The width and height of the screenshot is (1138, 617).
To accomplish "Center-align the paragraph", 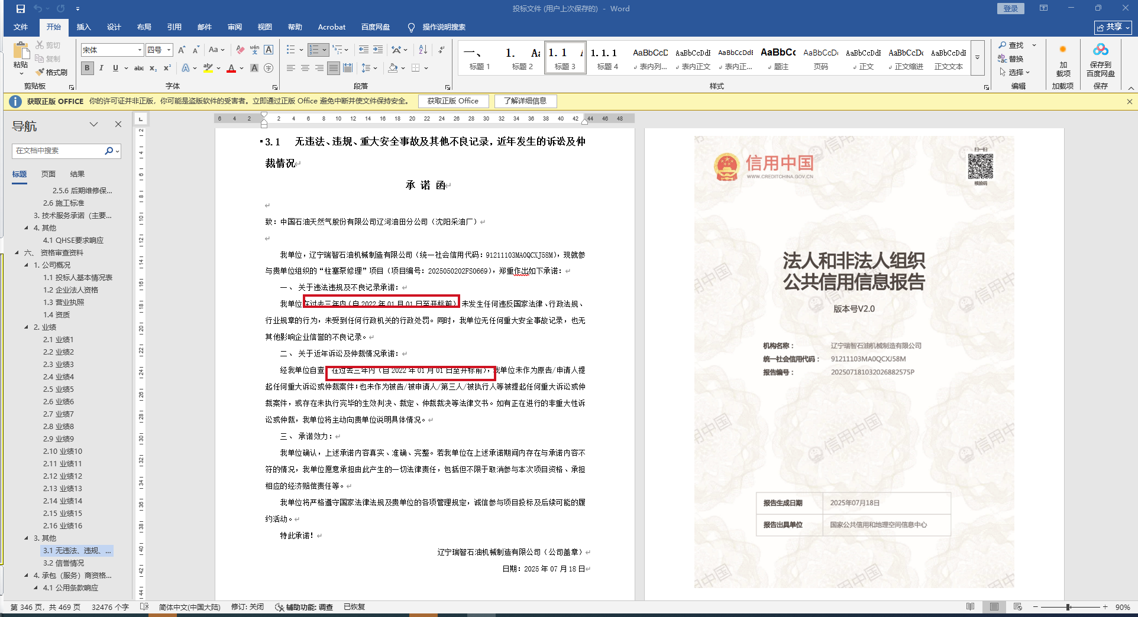I will (305, 68).
